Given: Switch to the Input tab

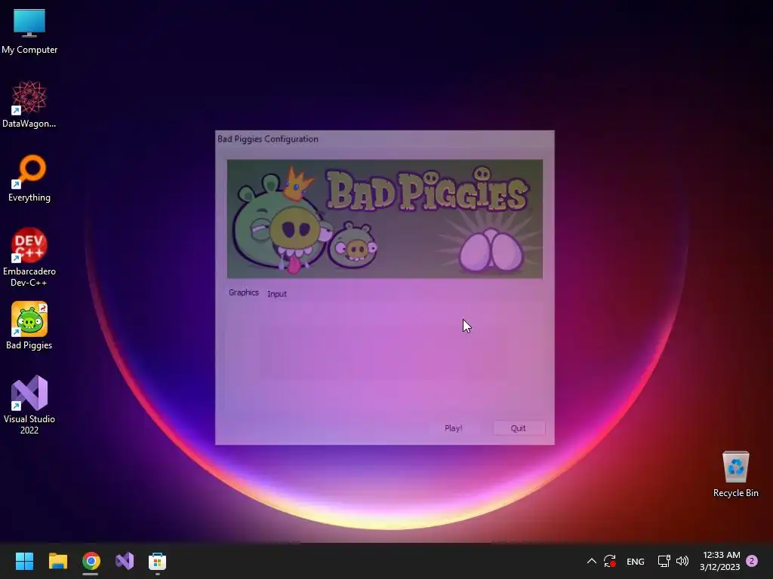Looking at the screenshot, I should pos(276,294).
